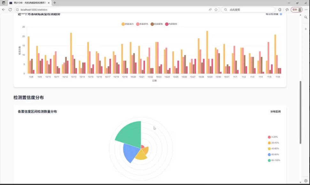Click the orange 表面油污 bar on 10/8

pos(28,55)
